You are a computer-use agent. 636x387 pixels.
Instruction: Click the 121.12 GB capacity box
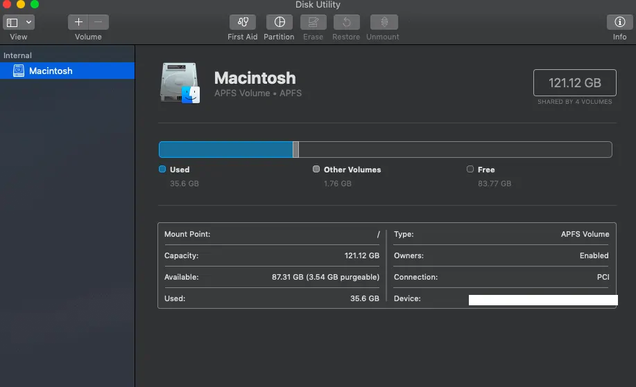[574, 83]
